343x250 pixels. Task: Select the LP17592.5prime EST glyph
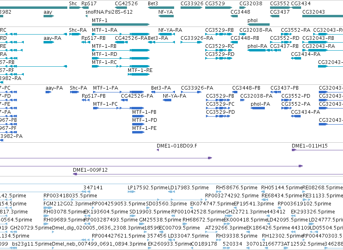click(131, 192)
